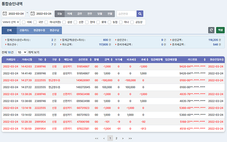Image resolution: width=227 pixels, height=142 pixels.
Task: Sort table by 비과세 column arrows
Action: click(135, 59)
